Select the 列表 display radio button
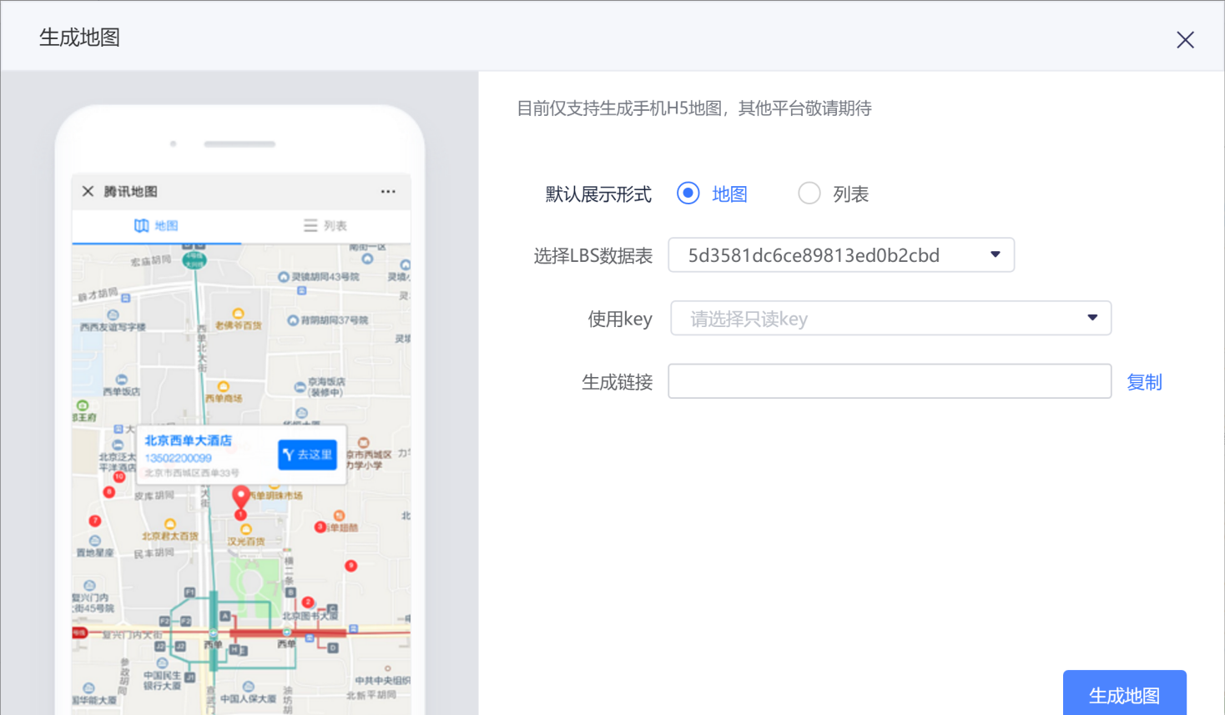Screen dimensions: 1225x715 pos(809,194)
